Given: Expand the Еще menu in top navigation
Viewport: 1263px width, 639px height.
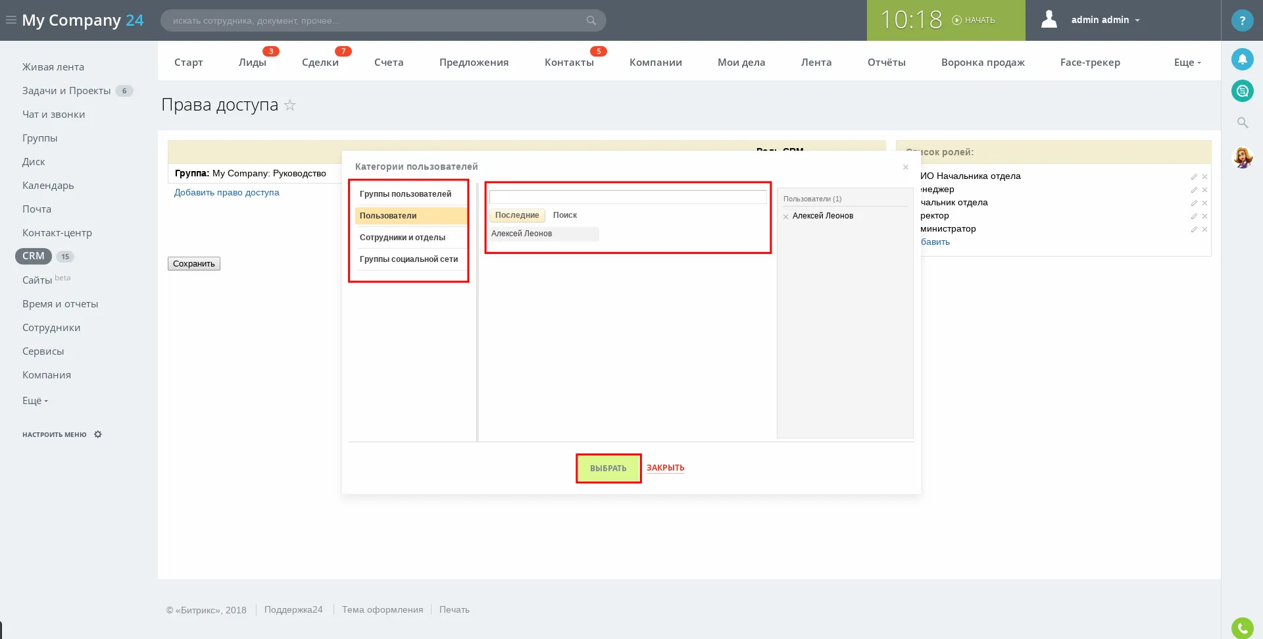Looking at the screenshot, I should pyautogui.click(x=1187, y=63).
